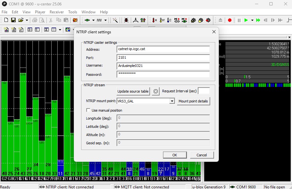The height and width of the screenshot is (189, 292).
Task: Click the Update source table button
Action: pyautogui.click(x=133, y=91)
